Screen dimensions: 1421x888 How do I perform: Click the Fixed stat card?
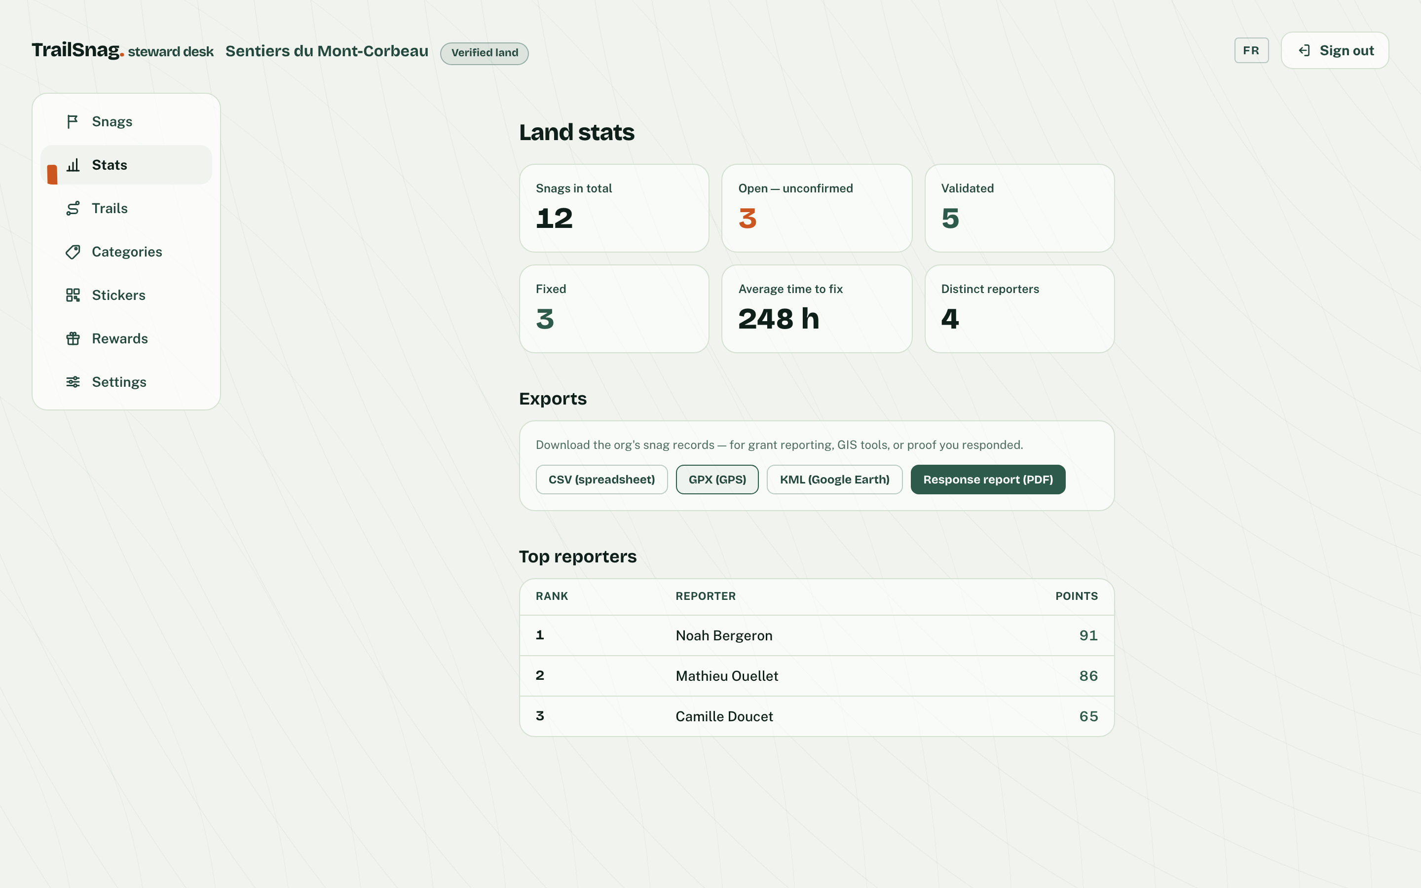[614, 309]
